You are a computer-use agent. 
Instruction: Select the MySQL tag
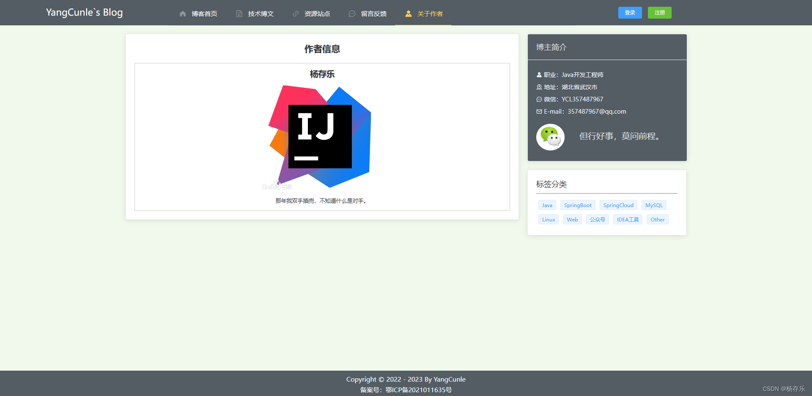point(654,205)
